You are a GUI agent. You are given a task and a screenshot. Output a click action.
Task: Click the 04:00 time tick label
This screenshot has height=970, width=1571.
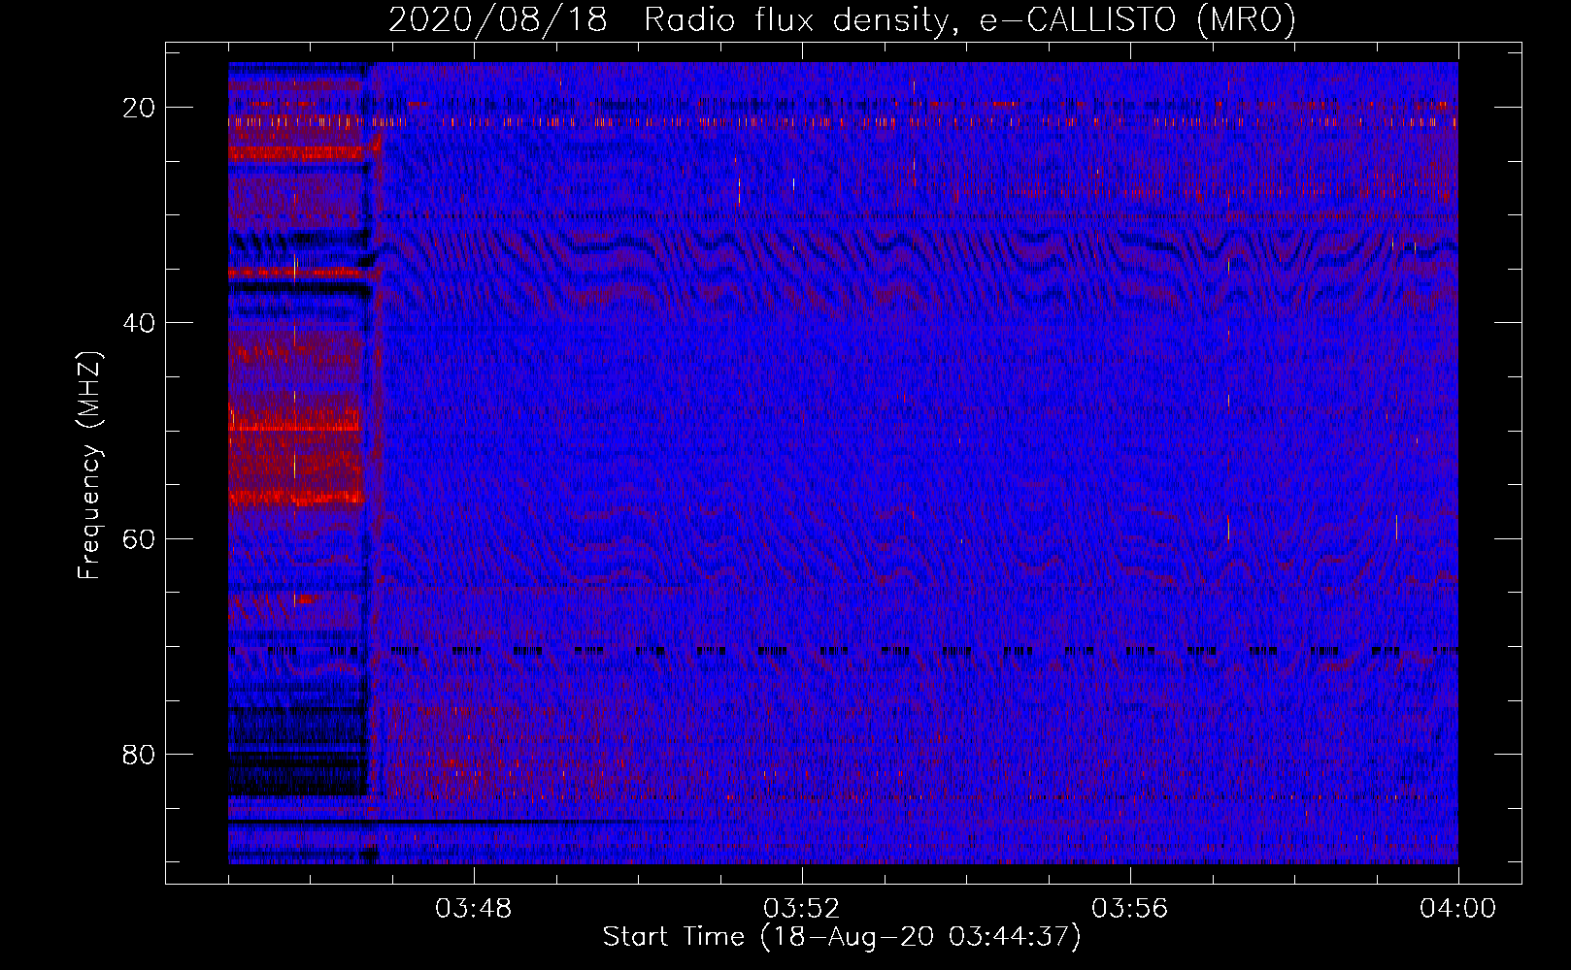point(1458,909)
